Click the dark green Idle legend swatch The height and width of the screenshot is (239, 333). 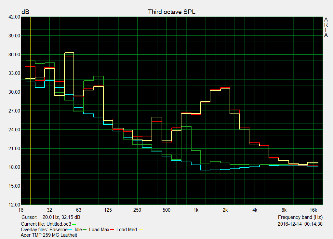click(85, 230)
